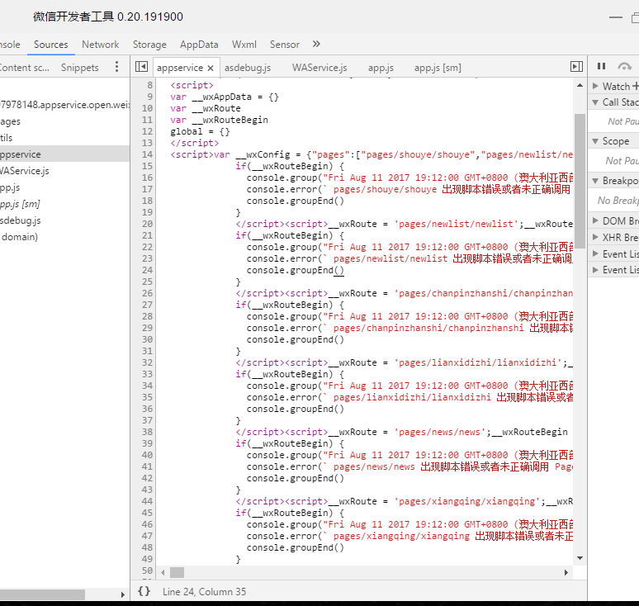639x606 pixels.
Task: Click the editor scroll up arrow
Action: 580,85
